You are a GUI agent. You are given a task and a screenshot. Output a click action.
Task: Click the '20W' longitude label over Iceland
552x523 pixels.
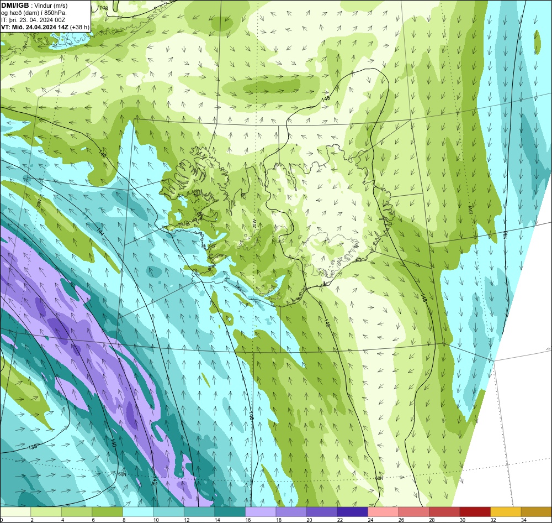(x=254, y=223)
